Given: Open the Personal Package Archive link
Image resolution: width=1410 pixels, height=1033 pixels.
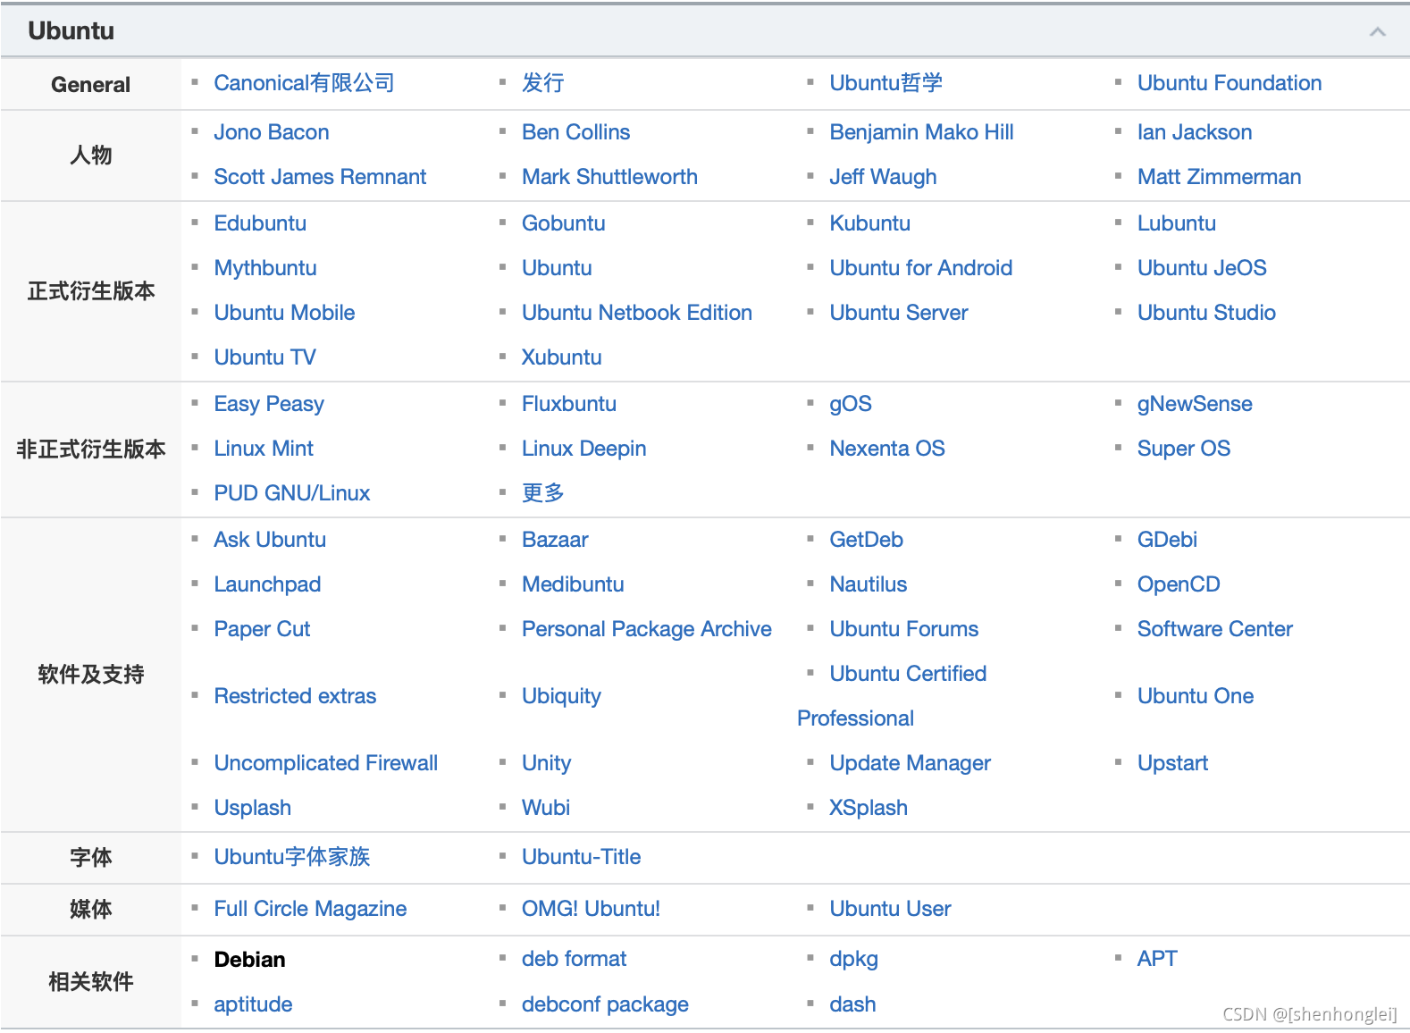Looking at the screenshot, I should point(647,629).
